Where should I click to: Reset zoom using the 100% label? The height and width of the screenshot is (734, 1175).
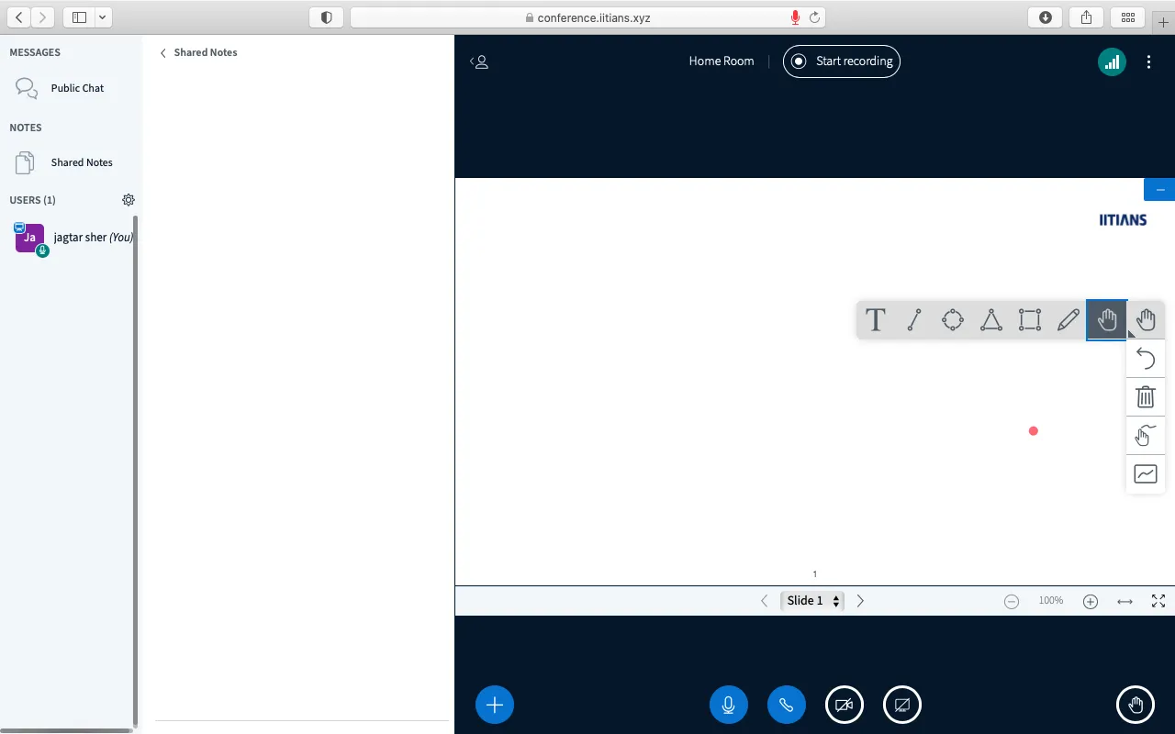point(1051,601)
